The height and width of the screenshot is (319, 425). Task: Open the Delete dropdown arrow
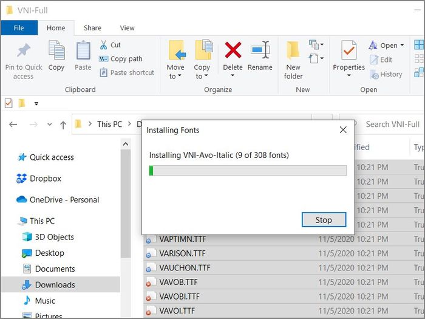tap(233, 75)
